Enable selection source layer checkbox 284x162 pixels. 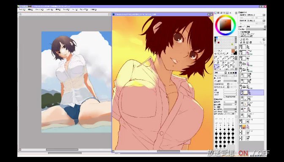point(239,36)
